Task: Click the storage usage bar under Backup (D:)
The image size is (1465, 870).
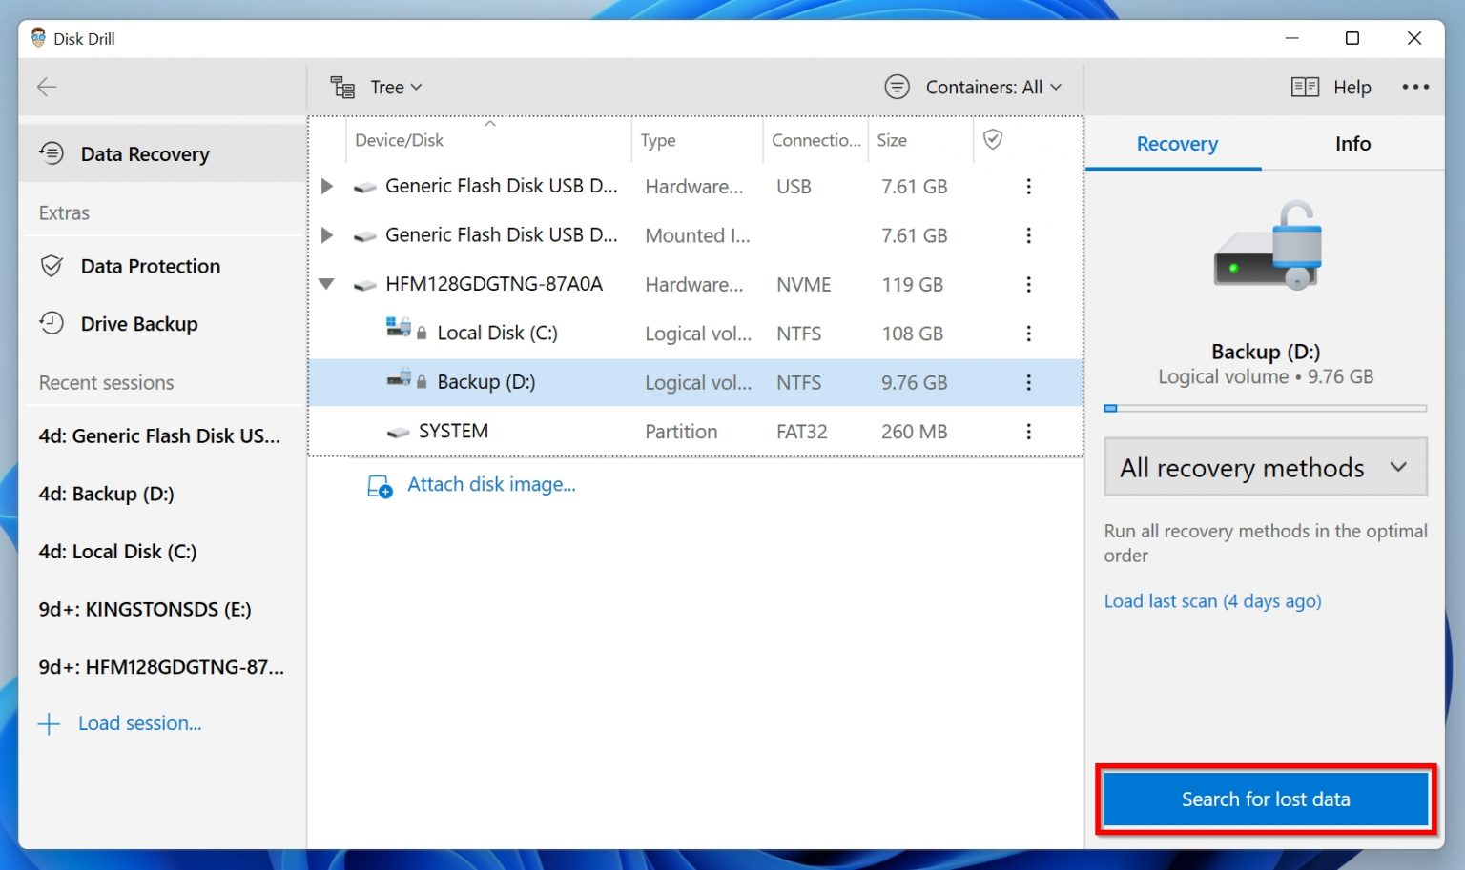Action: 1264,408
